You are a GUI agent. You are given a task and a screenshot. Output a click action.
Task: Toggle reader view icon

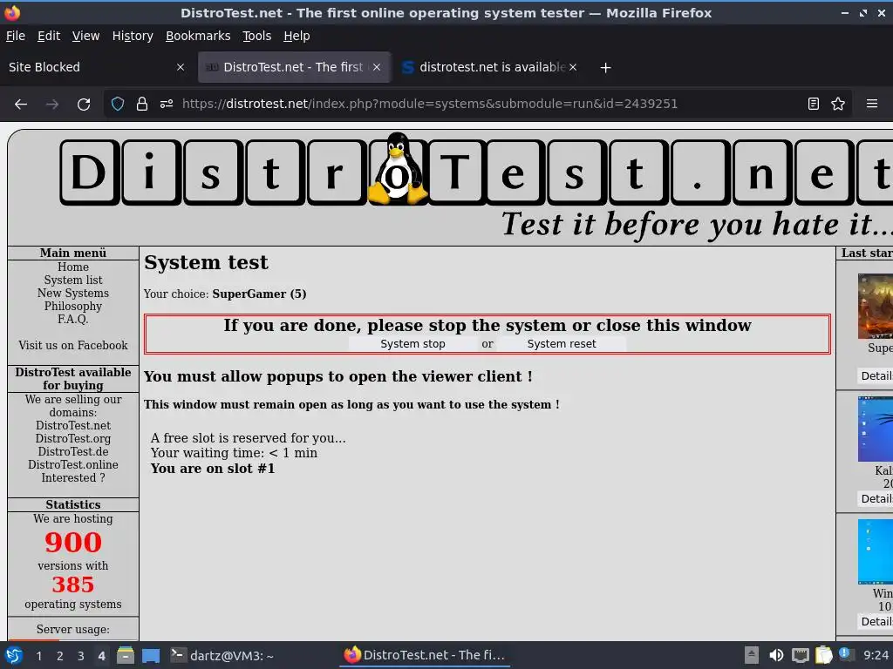[814, 104]
